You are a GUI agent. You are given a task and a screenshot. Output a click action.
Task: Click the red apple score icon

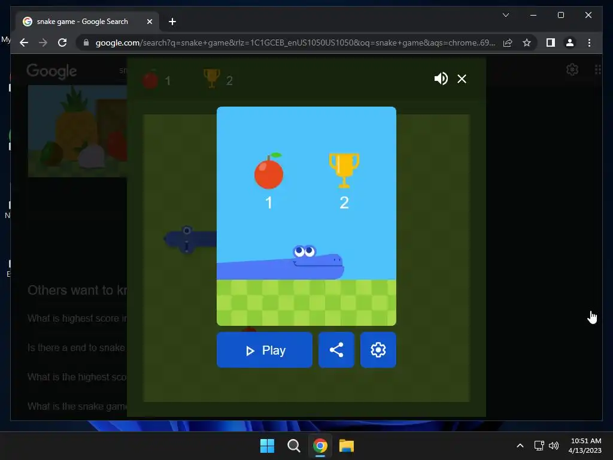pyautogui.click(x=269, y=171)
